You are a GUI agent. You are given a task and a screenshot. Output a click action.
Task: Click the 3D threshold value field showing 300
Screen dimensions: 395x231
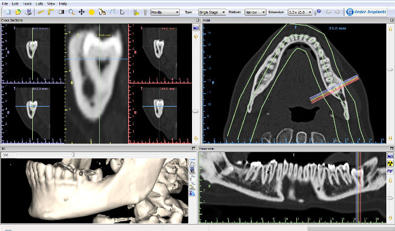click(9, 156)
